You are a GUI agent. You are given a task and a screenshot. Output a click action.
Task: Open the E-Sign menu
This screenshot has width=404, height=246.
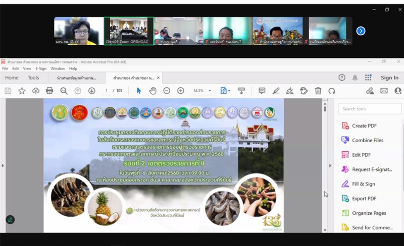click(41, 69)
